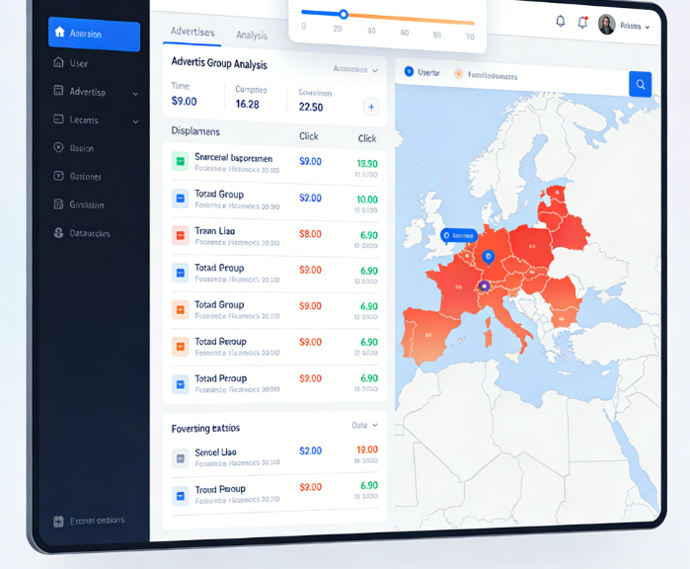The height and width of the screenshot is (569, 690).
Task: Click the plus button in analysis card
Action: (371, 107)
